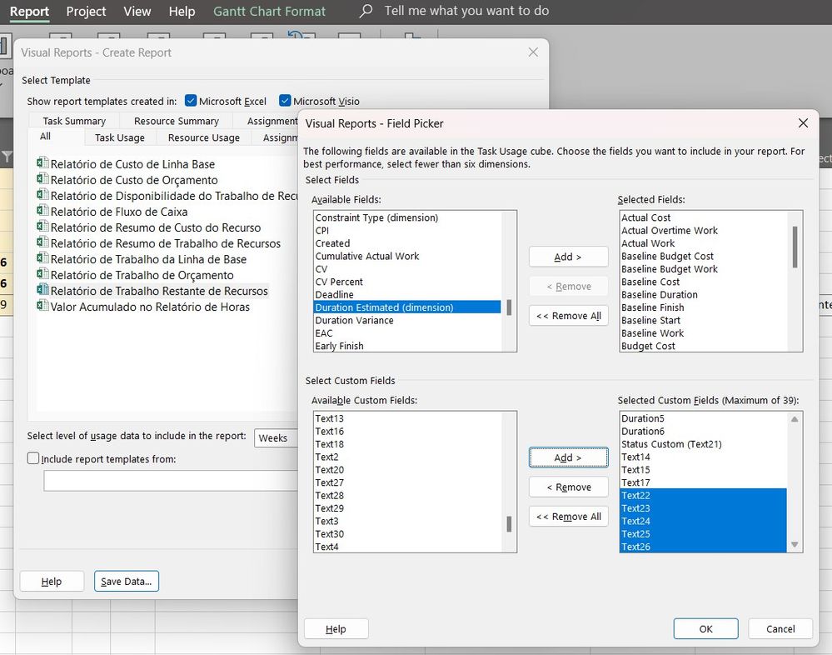Click the templates folder path input field

[171, 481]
